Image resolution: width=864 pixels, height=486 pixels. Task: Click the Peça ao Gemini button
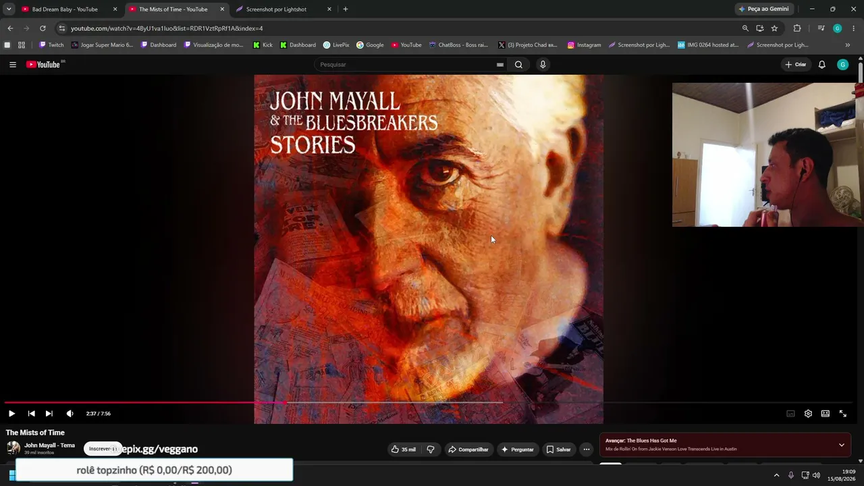pyautogui.click(x=764, y=9)
